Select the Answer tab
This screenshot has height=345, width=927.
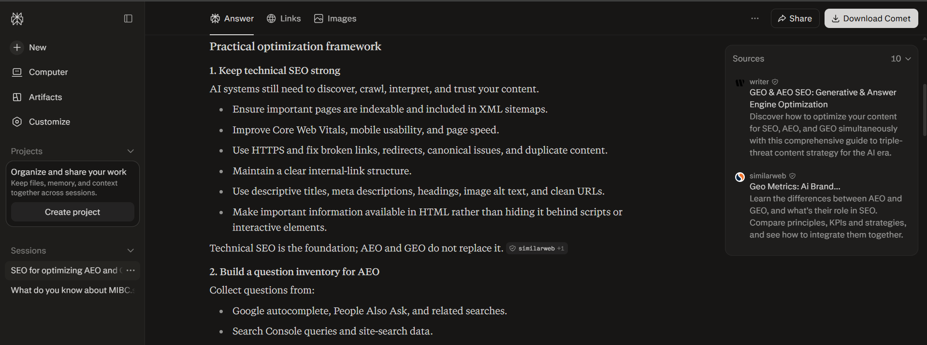click(232, 18)
